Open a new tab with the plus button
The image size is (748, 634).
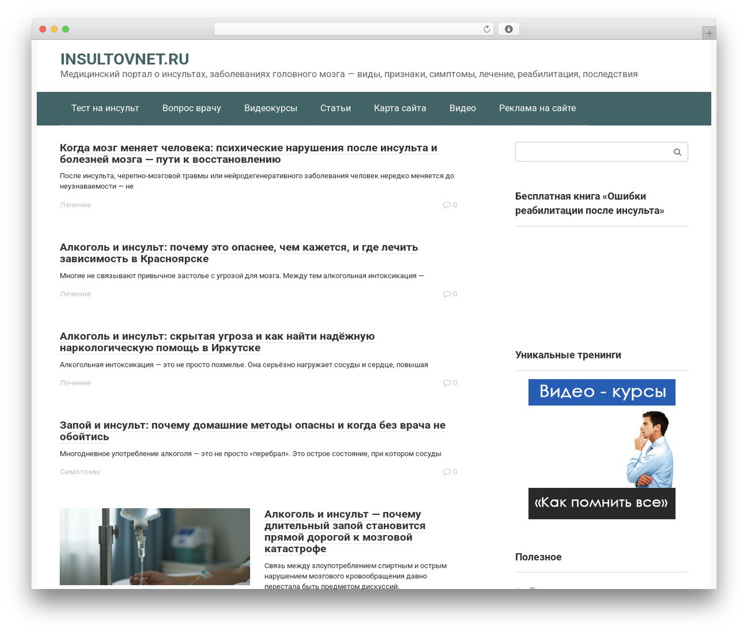[709, 33]
